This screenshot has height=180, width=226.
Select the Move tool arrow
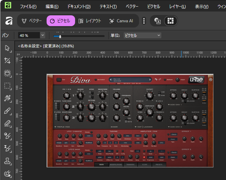click(x=7, y=48)
